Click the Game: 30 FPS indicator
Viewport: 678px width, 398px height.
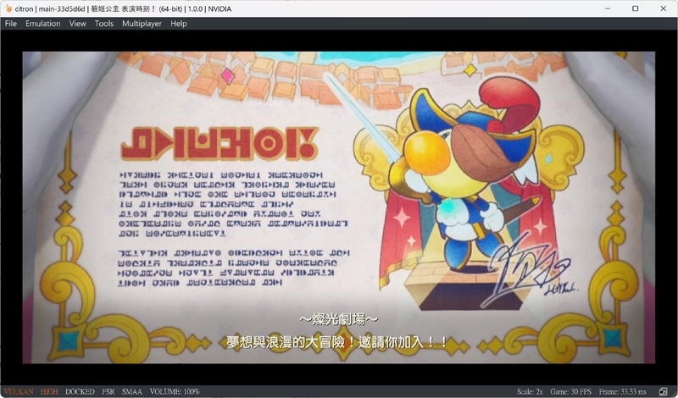[x=570, y=391]
